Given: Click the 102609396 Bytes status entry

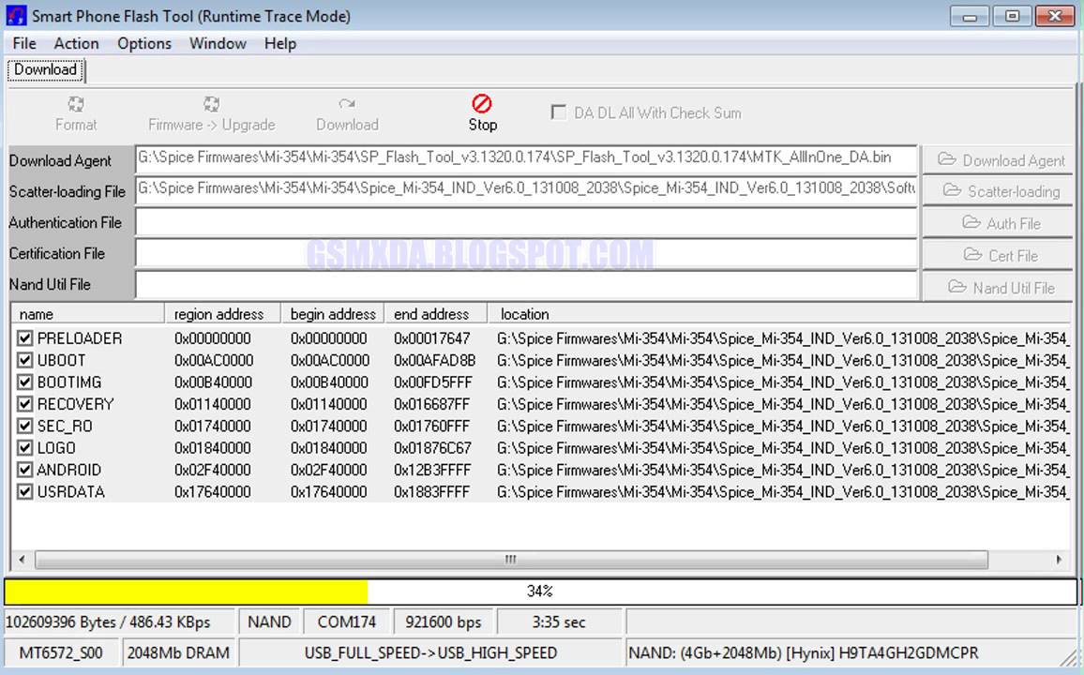Looking at the screenshot, I should (120, 622).
